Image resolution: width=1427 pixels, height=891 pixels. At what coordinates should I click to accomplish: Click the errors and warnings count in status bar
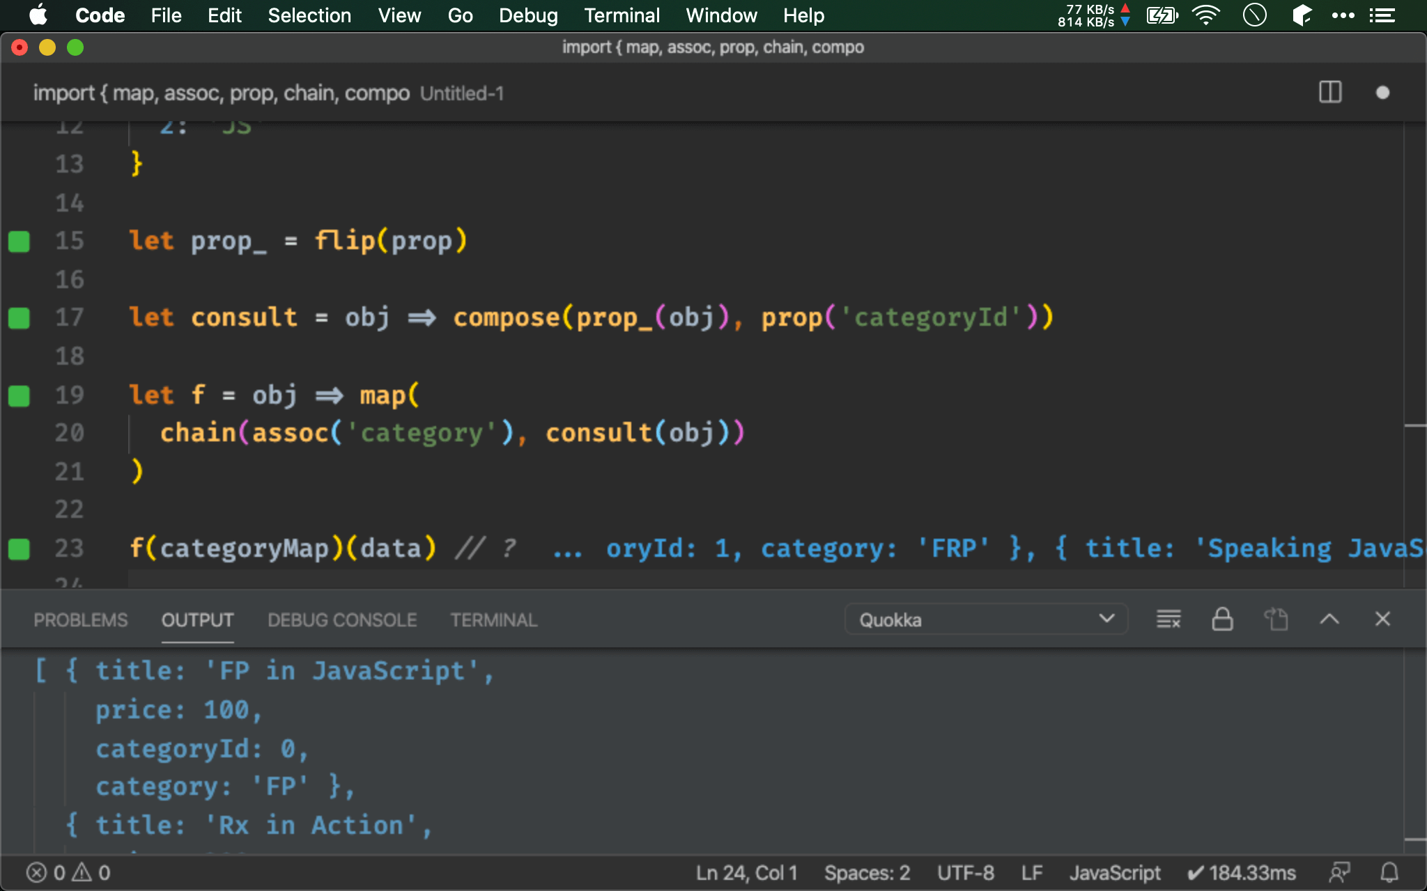(68, 873)
